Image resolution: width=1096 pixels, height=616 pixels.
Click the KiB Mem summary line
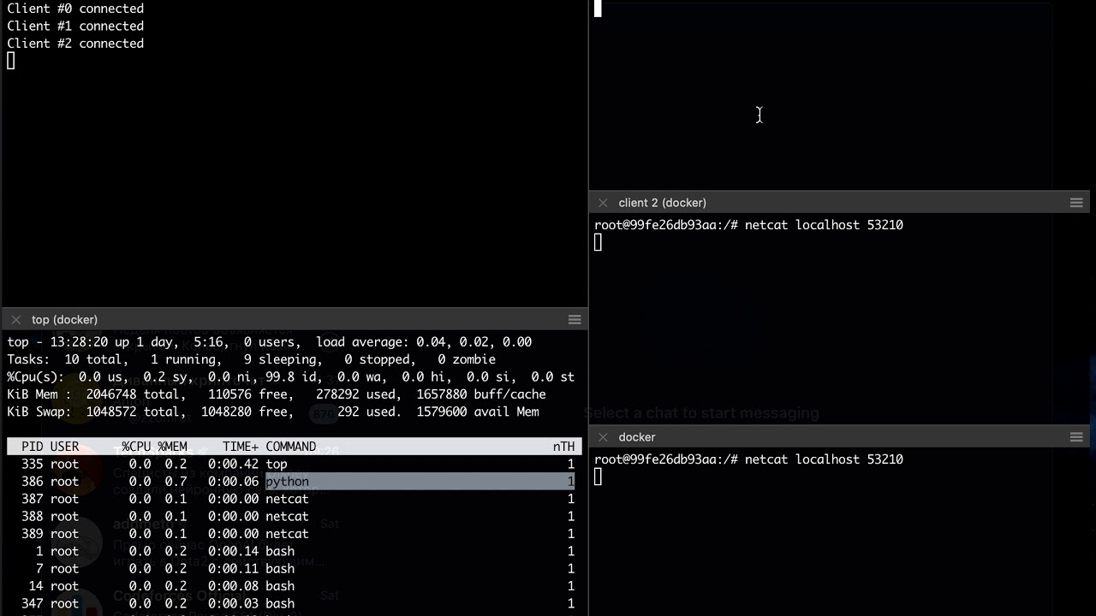pos(277,394)
